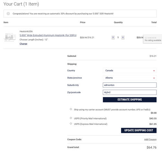
Task: Open the State/province dropdown showing Alberta
Action: [130, 78]
